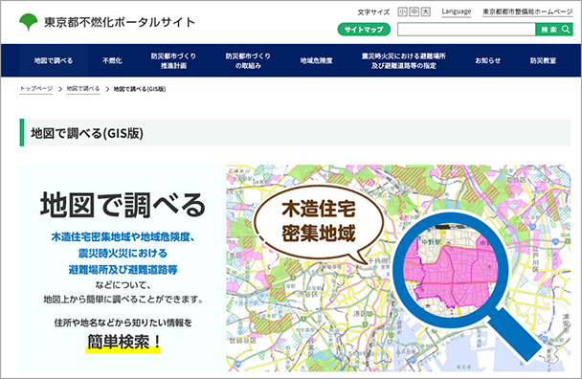Viewport: 582px width, 379px height.
Task: Follow the トップページ breadcrumb link
Action: pyautogui.click(x=36, y=89)
